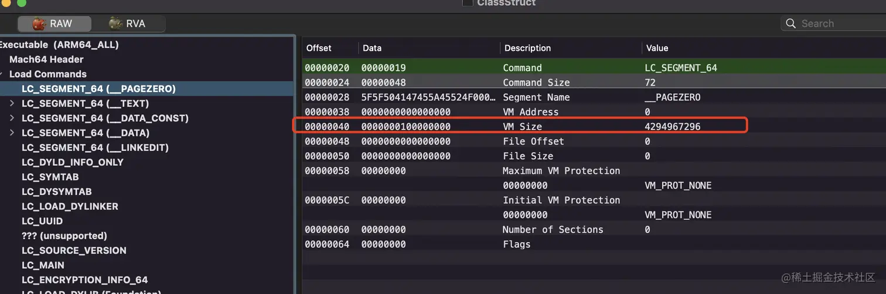Select LC_SEGMENT_64 (__LINKEDIT) item
The height and width of the screenshot is (294, 886).
click(95, 148)
